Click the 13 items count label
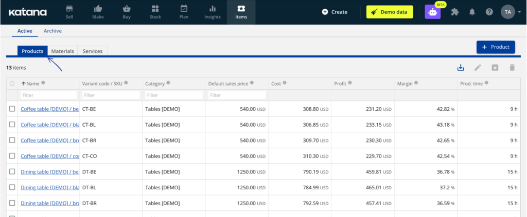 point(16,68)
